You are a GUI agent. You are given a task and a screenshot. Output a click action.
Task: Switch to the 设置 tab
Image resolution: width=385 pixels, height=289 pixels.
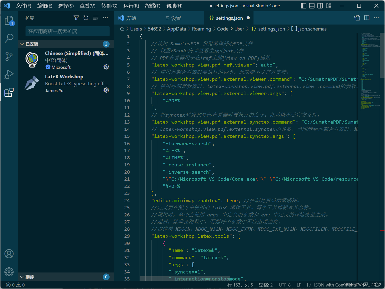click(x=176, y=18)
